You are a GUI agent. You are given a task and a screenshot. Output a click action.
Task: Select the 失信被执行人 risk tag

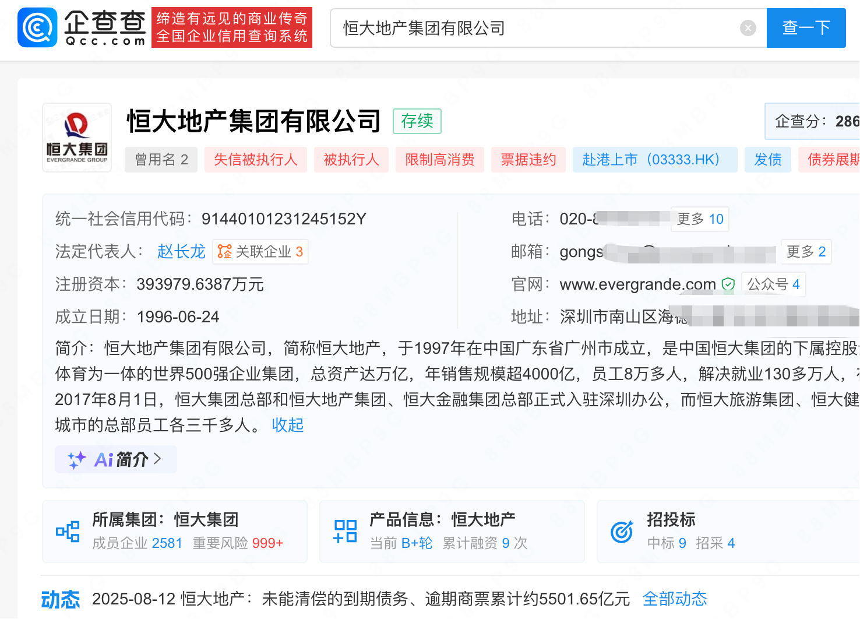256,160
